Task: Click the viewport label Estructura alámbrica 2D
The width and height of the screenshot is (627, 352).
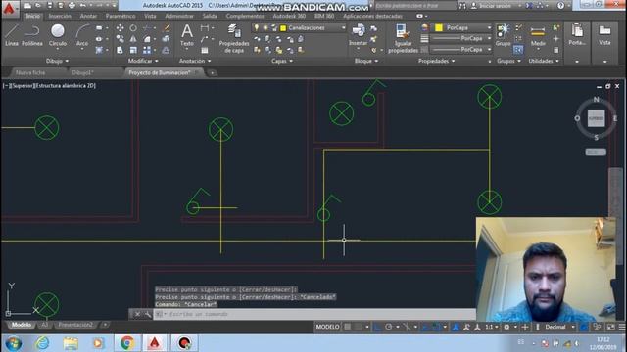Action: click(66, 86)
